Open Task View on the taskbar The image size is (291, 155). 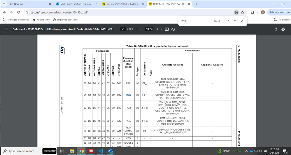[62, 151]
